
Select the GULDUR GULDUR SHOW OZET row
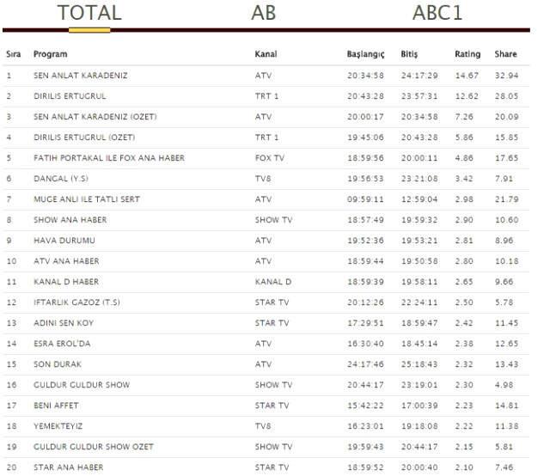point(95,447)
